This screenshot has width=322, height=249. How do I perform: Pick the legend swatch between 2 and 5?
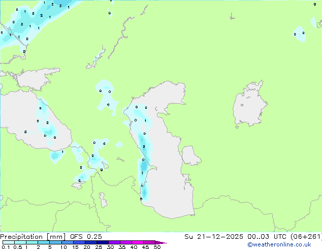[44, 242]
